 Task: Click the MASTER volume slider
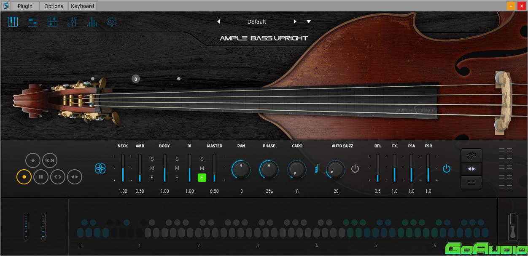pos(214,168)
